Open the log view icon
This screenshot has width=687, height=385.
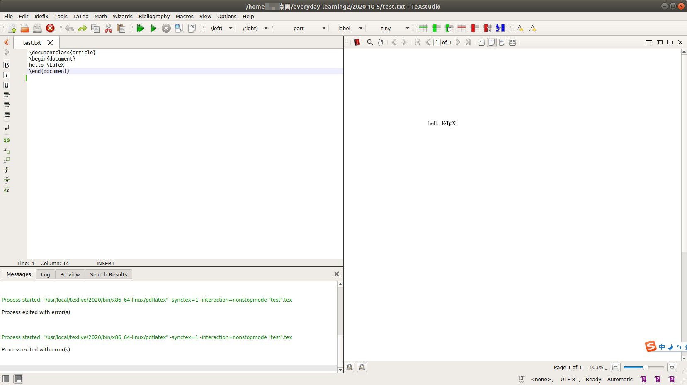192,28
